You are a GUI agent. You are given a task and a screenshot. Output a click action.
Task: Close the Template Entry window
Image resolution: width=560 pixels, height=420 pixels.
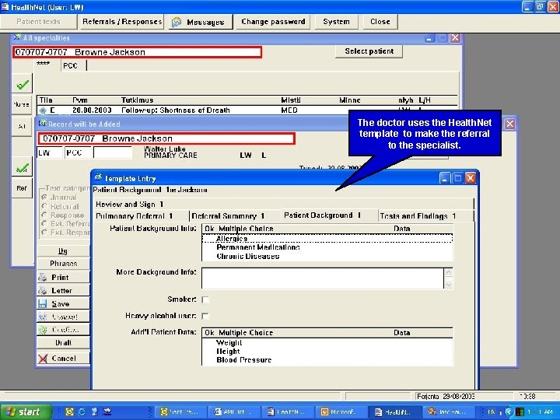[x=471, y=178]
